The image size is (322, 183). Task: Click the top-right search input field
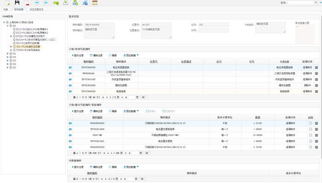tap(301, 3)
